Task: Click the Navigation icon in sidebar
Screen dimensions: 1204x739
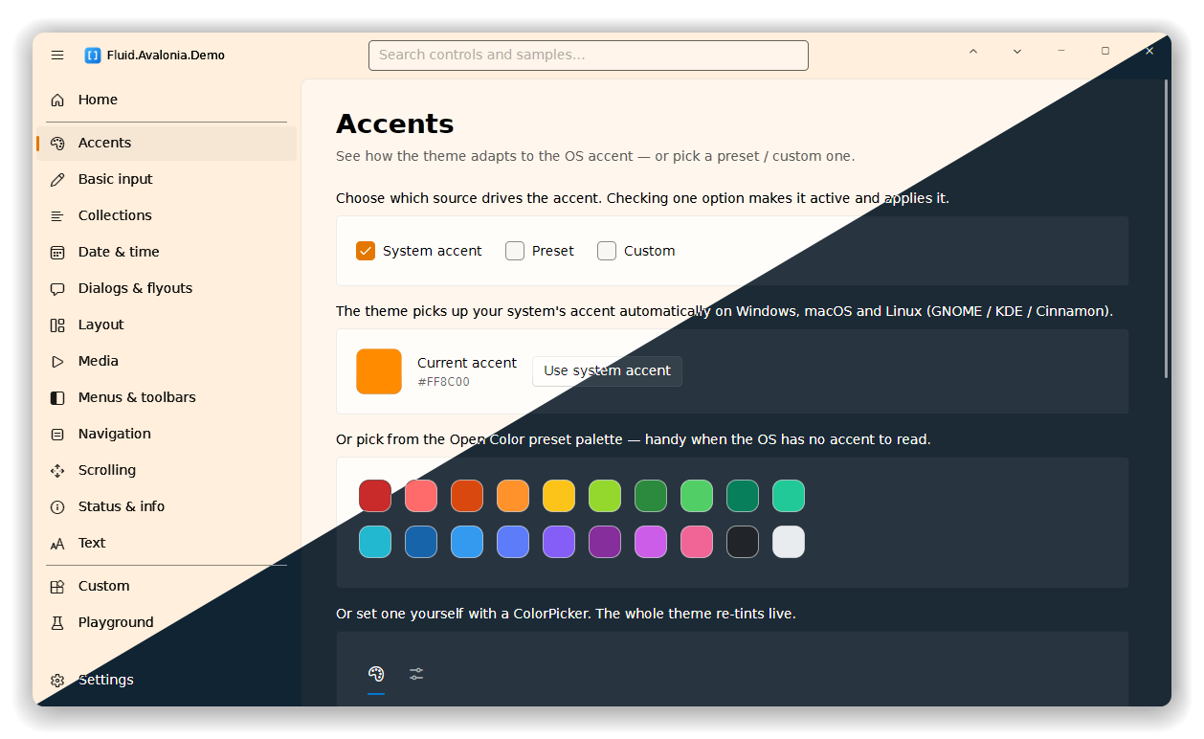Action: pyautogui.click(x=57, y=434)
